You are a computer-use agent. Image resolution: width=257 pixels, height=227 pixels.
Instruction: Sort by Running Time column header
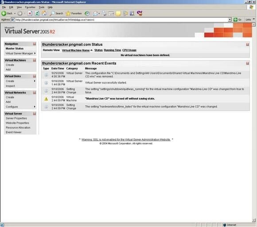tap(113, 50)
